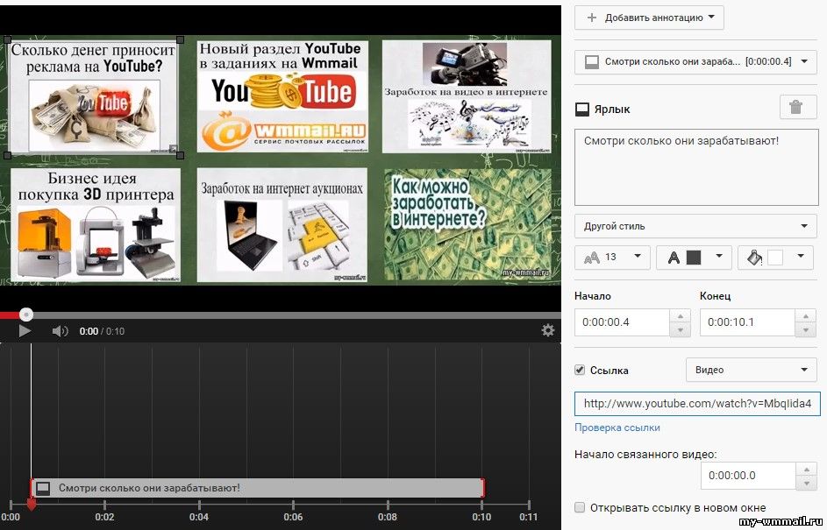Click the Add annotation button
Image resolution: width=827 pixels, height=530 pixels.
pos(649,18)
